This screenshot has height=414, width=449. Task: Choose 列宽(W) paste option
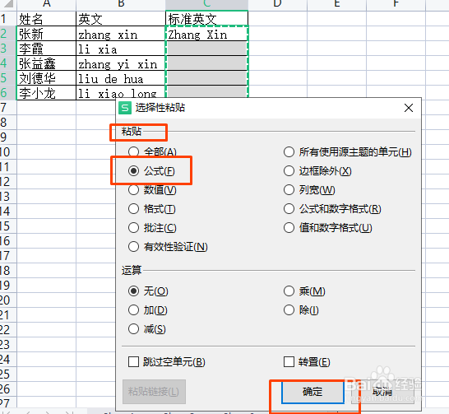(x=309, y=189)
